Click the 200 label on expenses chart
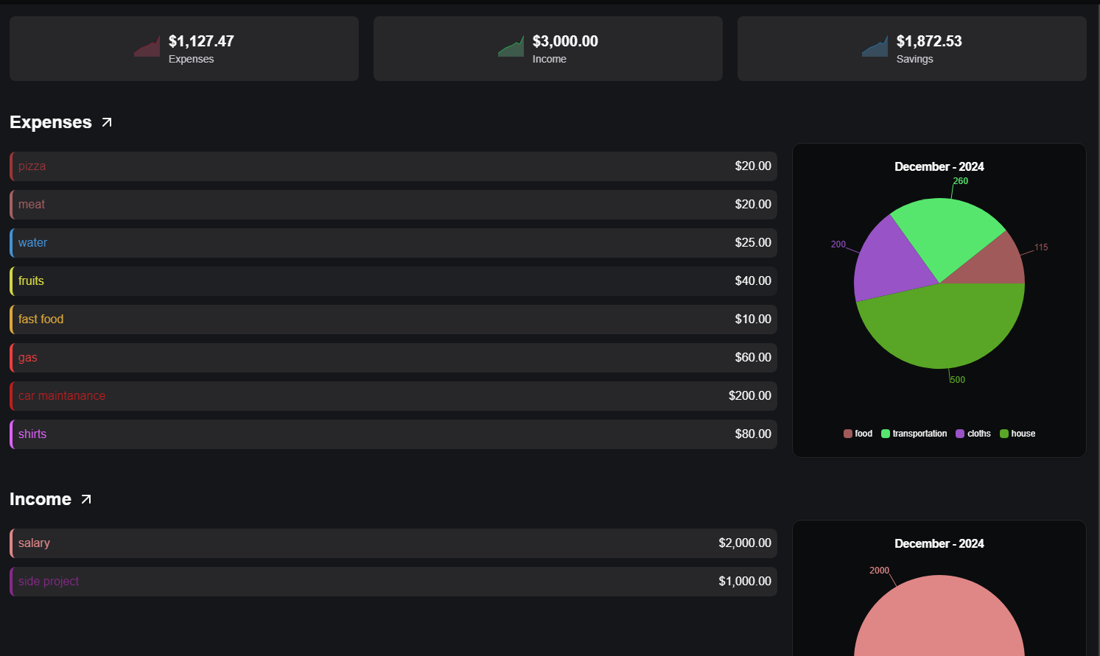Image resolution: width=1100 pixels, height=656 pixels. click(838, 244)
